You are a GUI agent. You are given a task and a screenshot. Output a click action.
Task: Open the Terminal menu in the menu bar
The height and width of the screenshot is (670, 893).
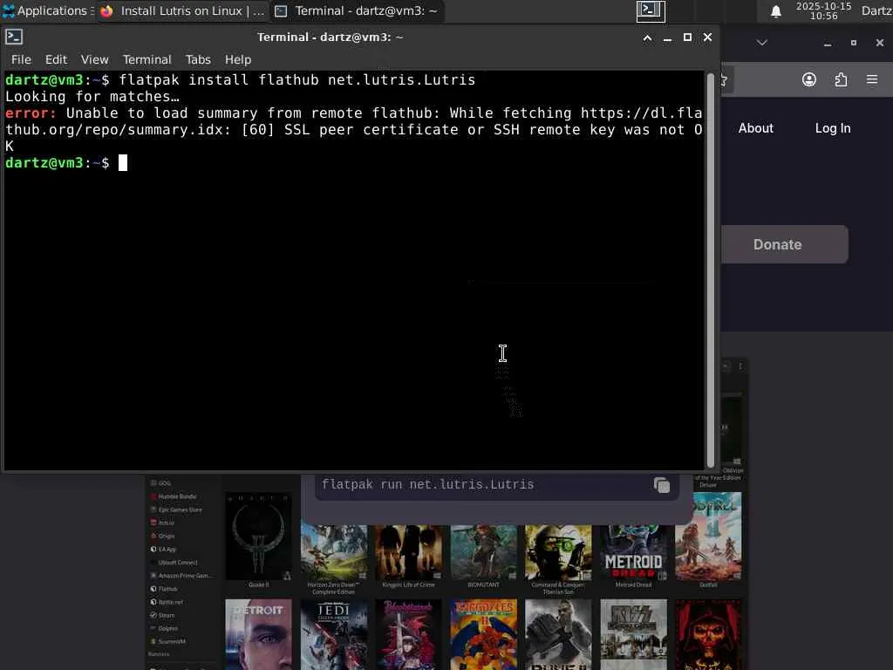(x=147, y=59)
